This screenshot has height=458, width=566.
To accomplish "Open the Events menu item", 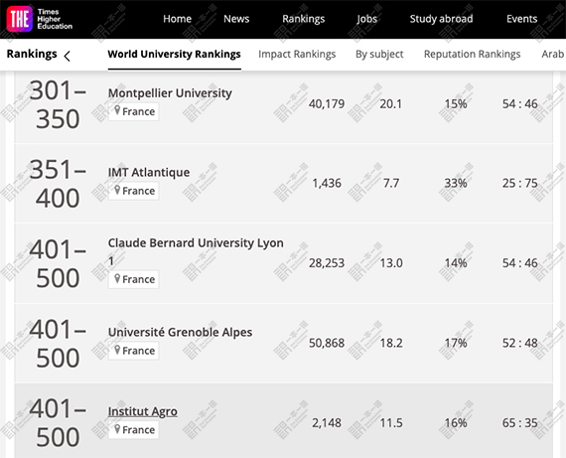I will click(521, 19).
